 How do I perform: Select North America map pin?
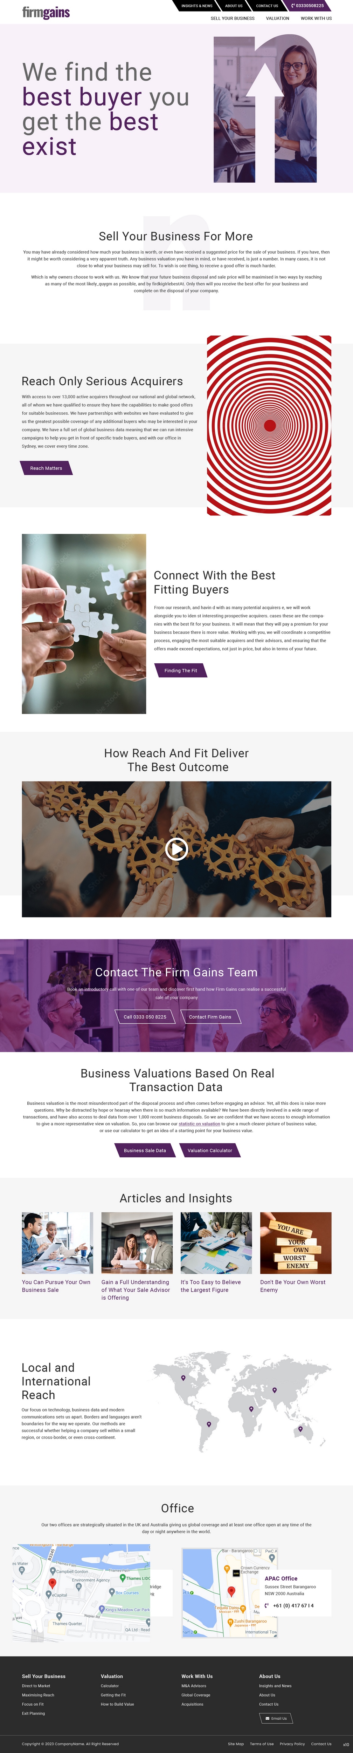[x=183, y=1378]
